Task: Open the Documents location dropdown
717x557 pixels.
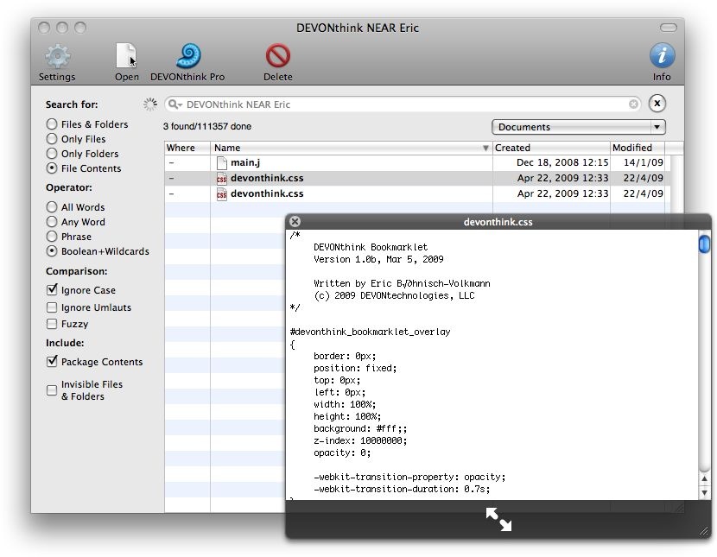Action: point(579,127)
